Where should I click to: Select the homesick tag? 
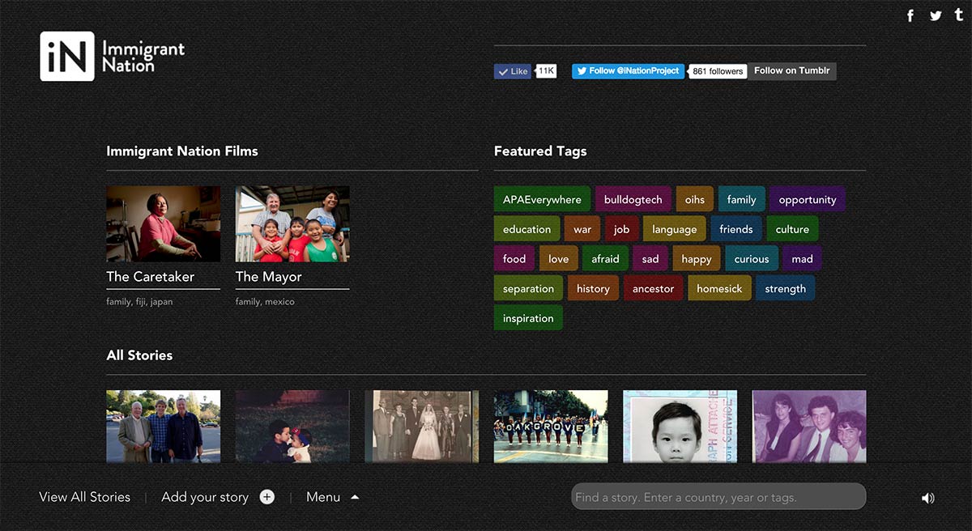[719, 289]
